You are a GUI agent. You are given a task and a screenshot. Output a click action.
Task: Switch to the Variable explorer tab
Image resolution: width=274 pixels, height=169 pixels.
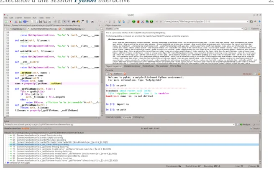pos(132,66)
